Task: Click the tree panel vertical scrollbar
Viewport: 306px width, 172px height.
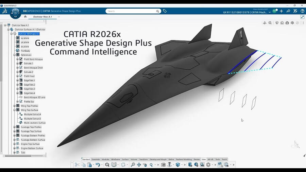Action: coord(1,53)
